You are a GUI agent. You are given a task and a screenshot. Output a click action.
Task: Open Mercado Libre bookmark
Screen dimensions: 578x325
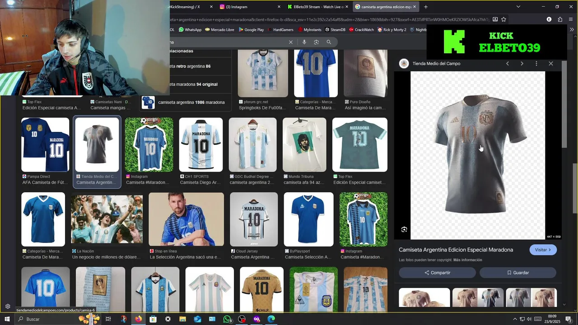(x=219, y=30)
